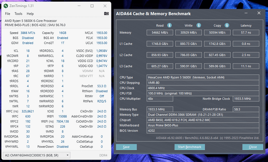Click the Chipset field AMD B450
Screen dimensions: 268x162
[x=203, y=120]
